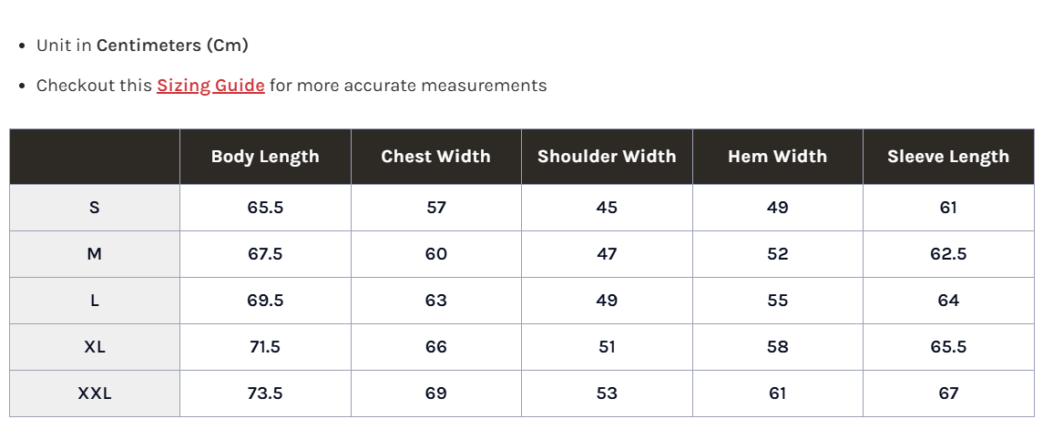
Task: Open the Sizing Guide link
Action: click(x=210, y=86)
